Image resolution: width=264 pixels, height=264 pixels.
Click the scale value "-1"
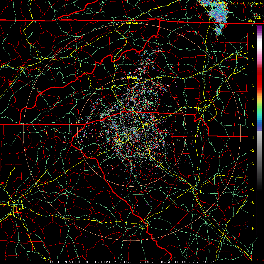252,137
